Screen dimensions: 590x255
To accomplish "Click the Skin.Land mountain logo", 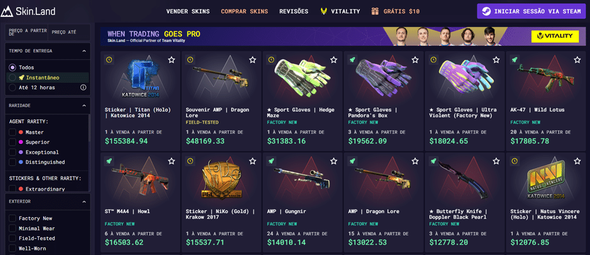I will click(7, 11).
